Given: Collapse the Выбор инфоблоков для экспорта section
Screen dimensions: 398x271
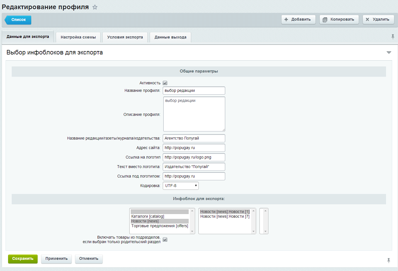Looking at the screenshot, I should pos(389,52).
